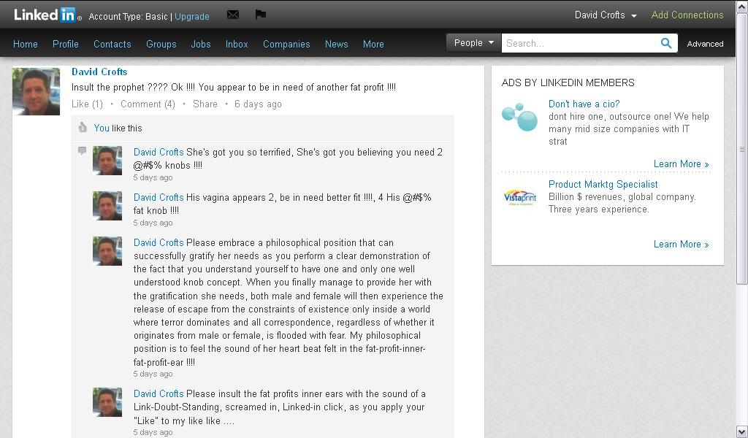Screen dimensions: 748x438
Task: Click Comment (4) under the post
Action: tap(148, 104)
